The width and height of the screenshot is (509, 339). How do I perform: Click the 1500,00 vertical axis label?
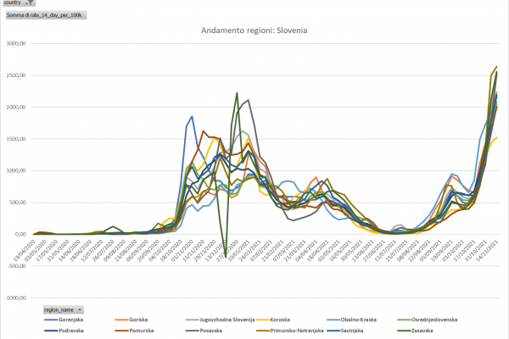click(16, 139)
